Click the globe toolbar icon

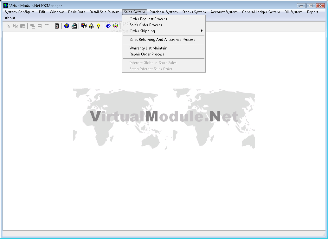coord(67,26)
